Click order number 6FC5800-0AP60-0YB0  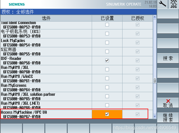[x=22, y=72]
